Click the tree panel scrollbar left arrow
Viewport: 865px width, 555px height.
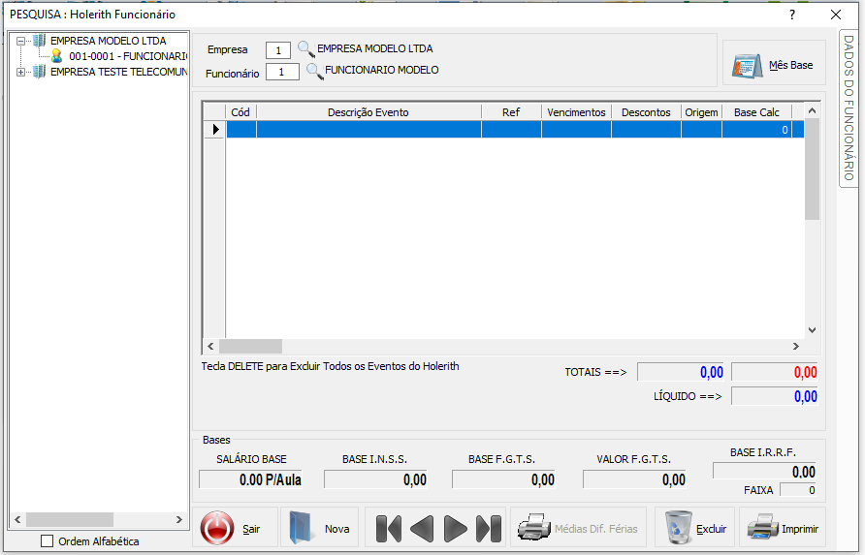[17, 519]
